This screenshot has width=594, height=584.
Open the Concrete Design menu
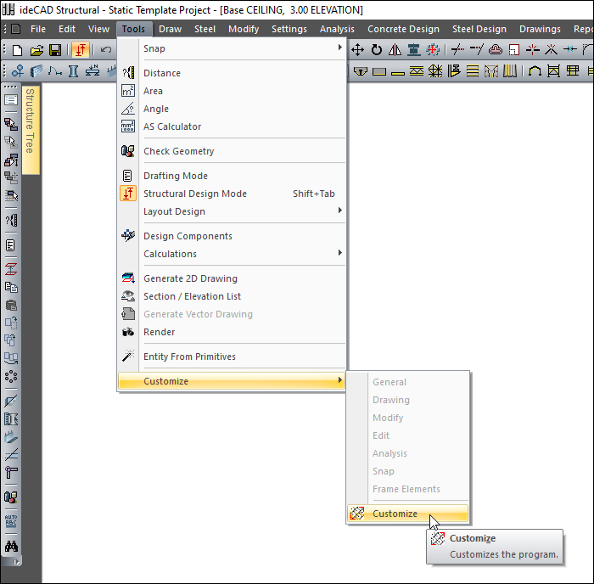click(403, 29)
